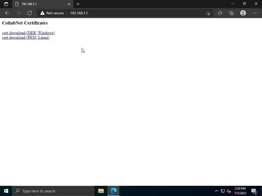Viewport: 262px width, 196px height.
Task: Open the tab actions menu icon
Action: (6, 4)
